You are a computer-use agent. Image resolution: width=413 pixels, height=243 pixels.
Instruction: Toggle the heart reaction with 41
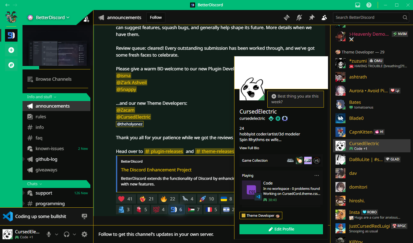pos(125,199)
